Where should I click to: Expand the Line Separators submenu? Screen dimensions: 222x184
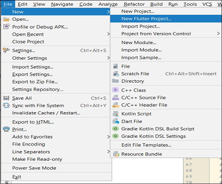coord(108,152)
